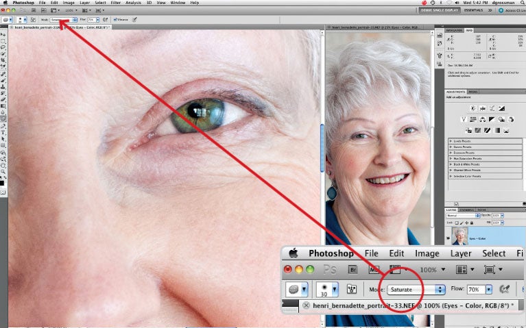The width and height of the screenshot is (526, 328).
Task: Add a Color Balance adjustment
Action: pos(482,120)
